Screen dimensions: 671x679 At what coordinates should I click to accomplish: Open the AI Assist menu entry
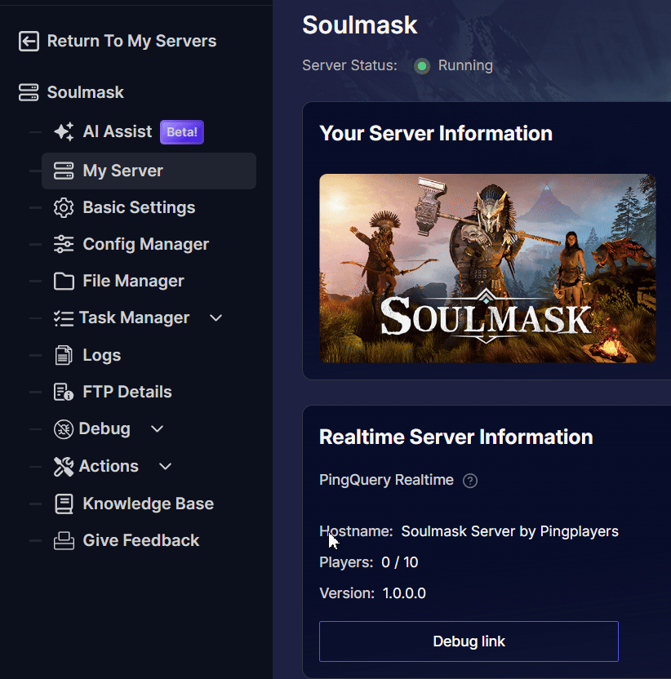(x=118, y=131)
